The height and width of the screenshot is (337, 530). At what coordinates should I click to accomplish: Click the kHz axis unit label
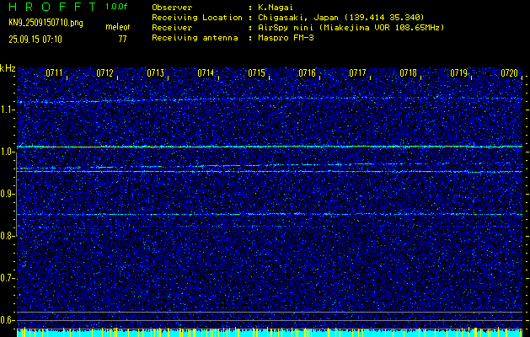tap(8, 68)
